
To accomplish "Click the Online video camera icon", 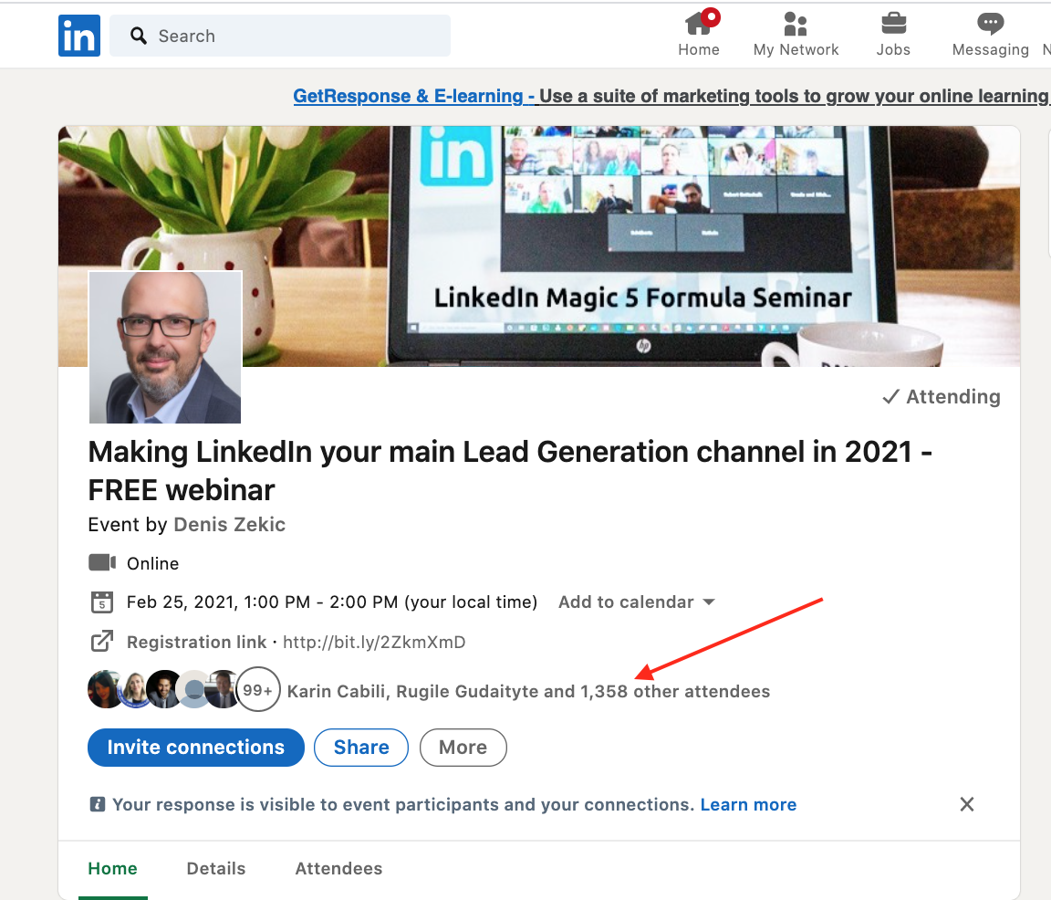I will tap(102, 562).
